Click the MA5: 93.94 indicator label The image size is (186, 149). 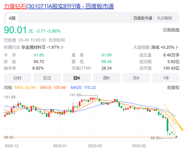point(25,88)
